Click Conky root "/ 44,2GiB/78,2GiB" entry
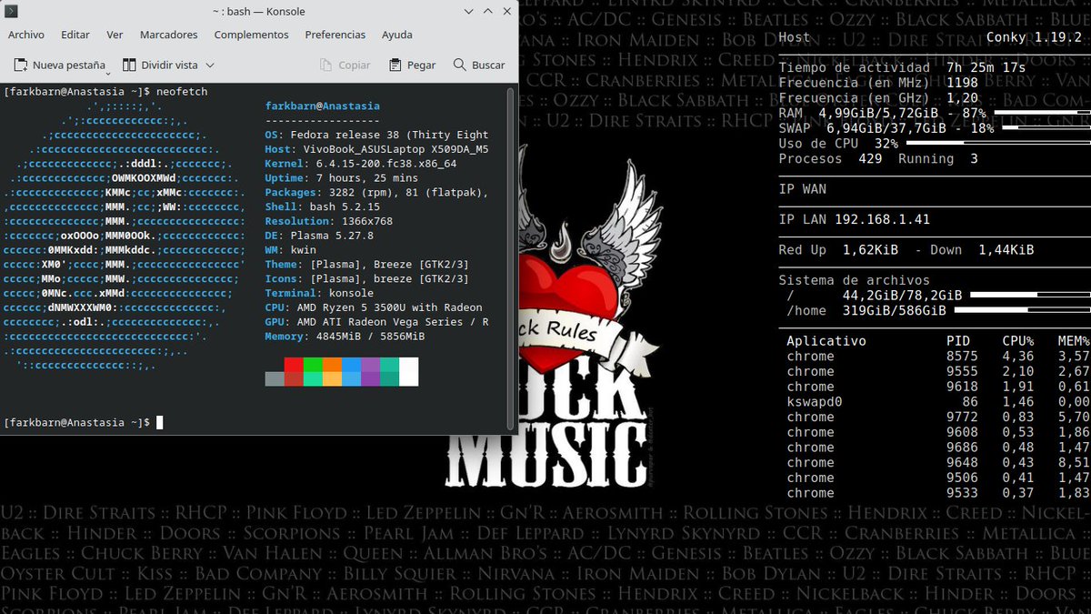The width and height of the screenshot is (1091, 614). point(875,295)
